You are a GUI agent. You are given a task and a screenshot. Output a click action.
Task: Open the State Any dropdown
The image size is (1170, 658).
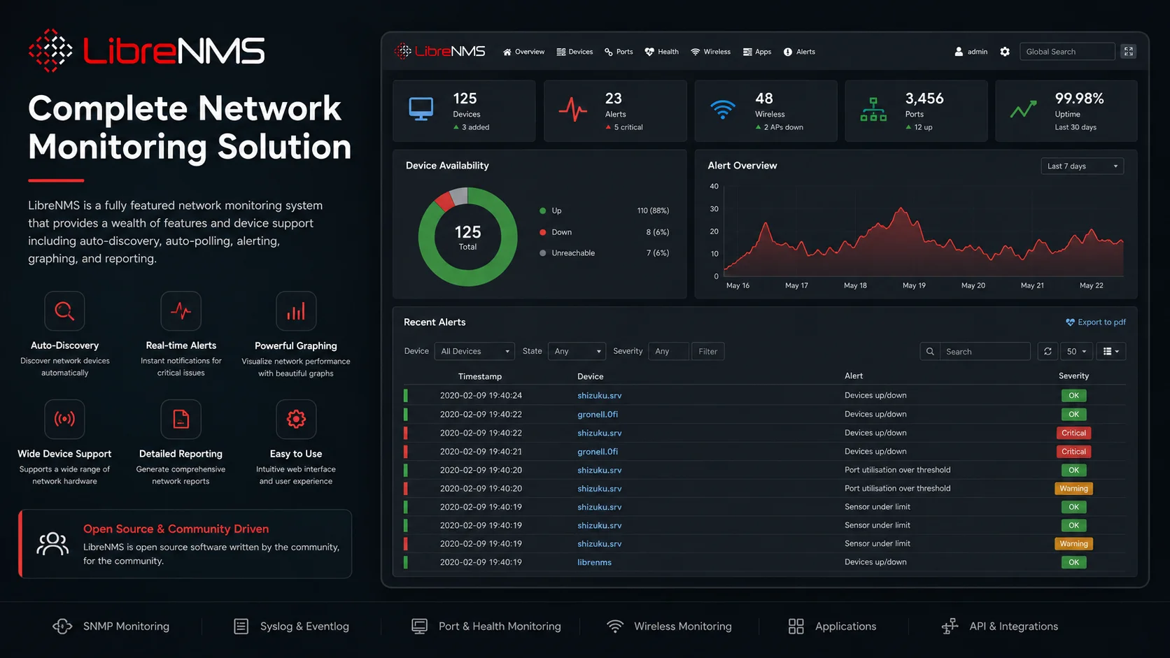point(577,352)
